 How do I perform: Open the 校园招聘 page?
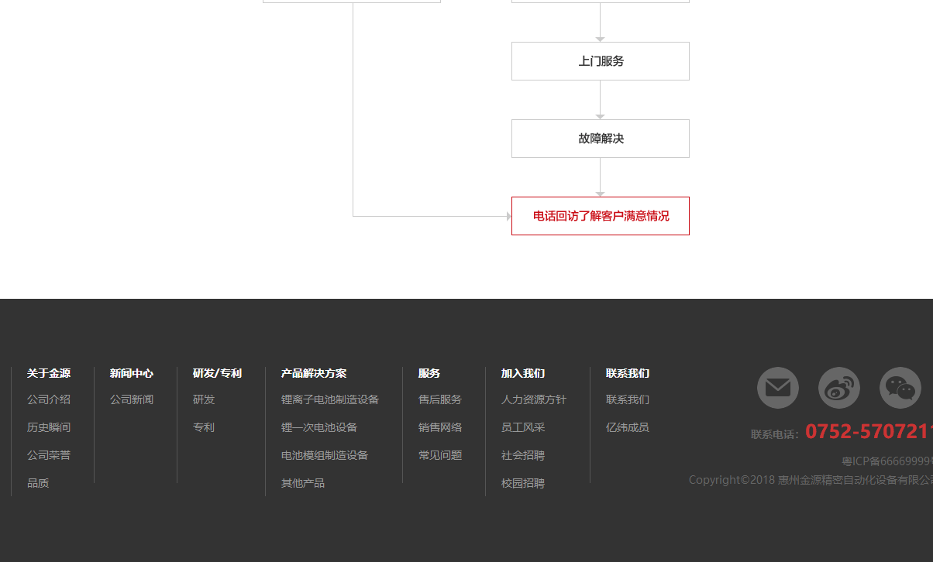tap(523, 482)
